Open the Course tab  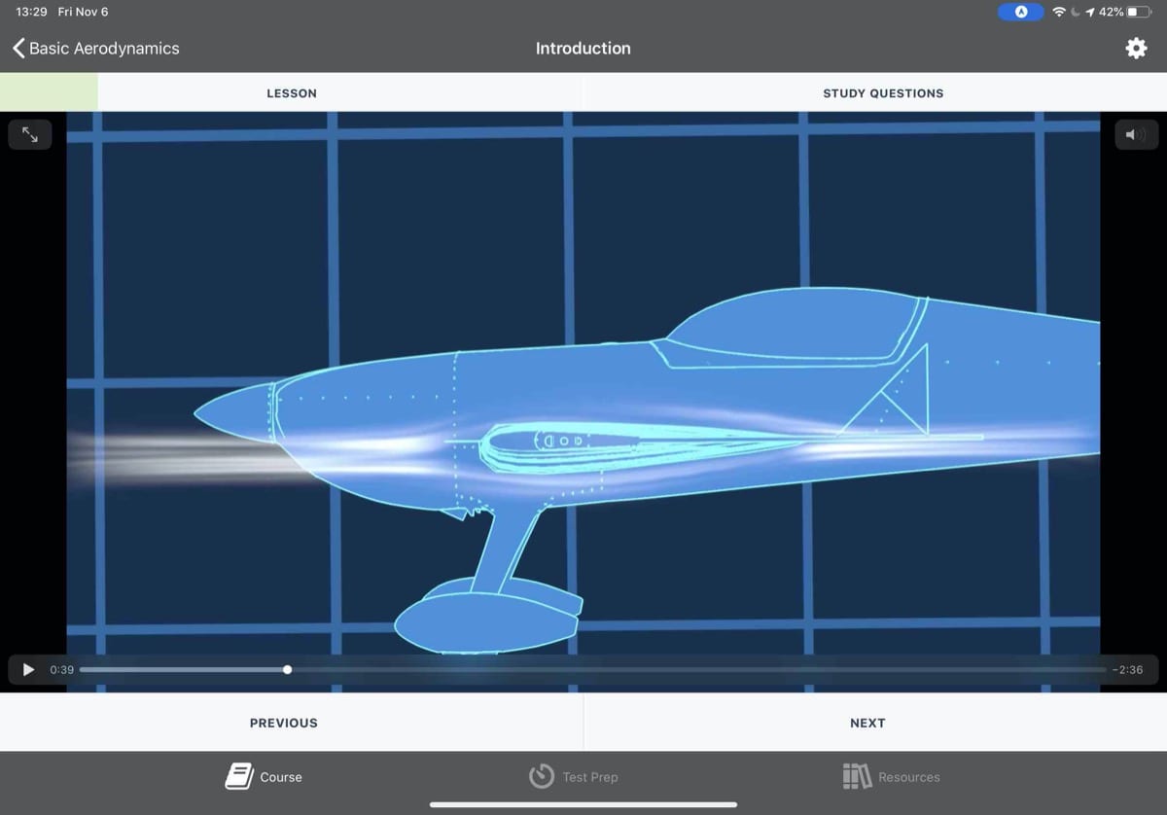point(264,776)
